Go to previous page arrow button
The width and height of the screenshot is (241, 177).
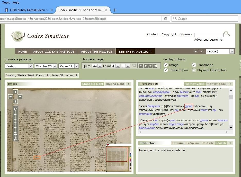pos(146,66)
